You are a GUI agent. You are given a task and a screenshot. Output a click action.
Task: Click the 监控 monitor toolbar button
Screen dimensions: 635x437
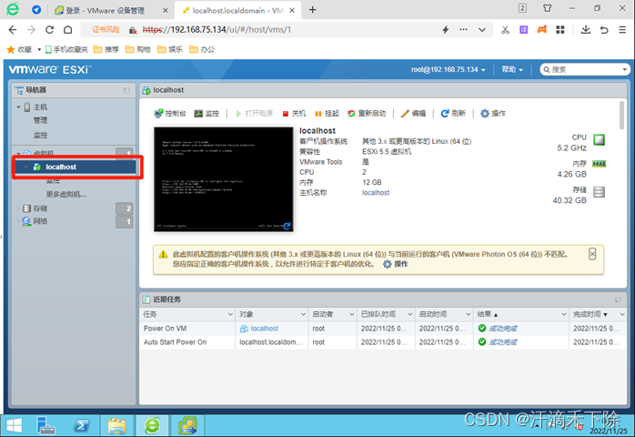point(207,114)
